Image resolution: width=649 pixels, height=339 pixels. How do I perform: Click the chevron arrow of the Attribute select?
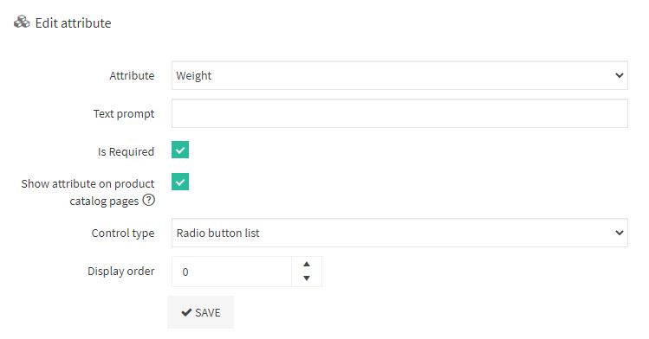tap(620, 75)
